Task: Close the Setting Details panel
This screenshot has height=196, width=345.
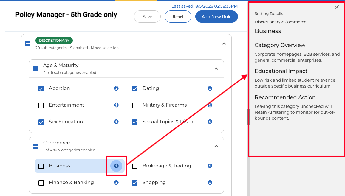Action: click(337, 7)
